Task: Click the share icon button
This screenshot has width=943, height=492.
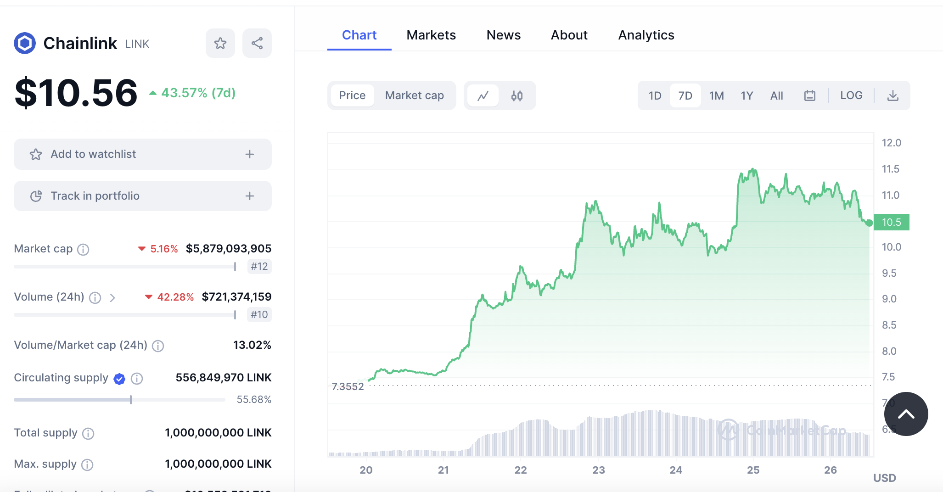Action: click(x=257, y=44)
